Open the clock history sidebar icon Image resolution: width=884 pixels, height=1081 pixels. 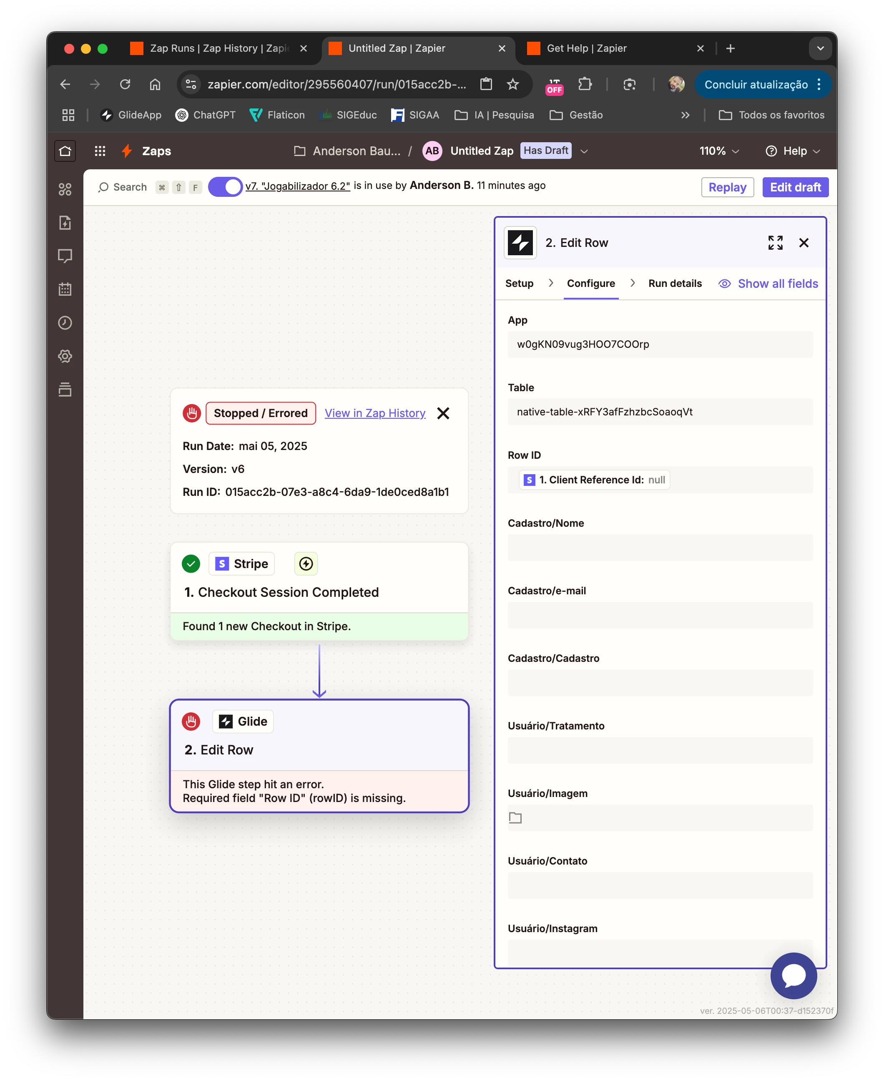click(x=65, y=323)
